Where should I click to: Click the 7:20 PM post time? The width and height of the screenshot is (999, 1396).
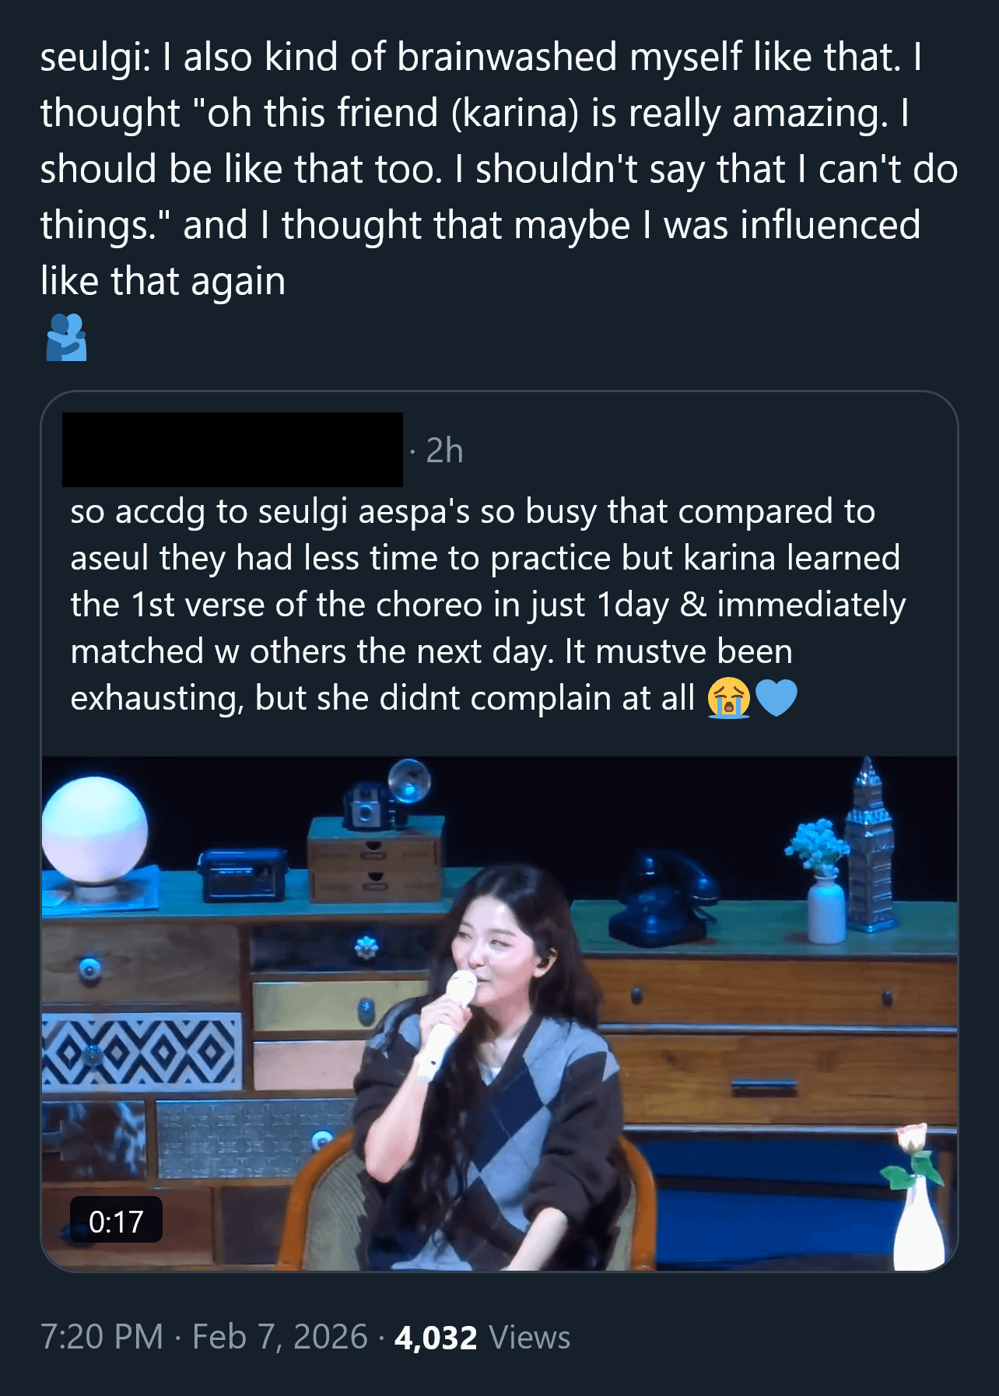point(102,1337)
